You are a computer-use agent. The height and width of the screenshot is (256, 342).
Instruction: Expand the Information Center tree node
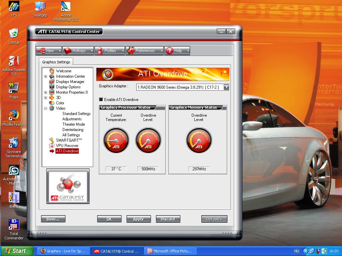tap(45, 76)
